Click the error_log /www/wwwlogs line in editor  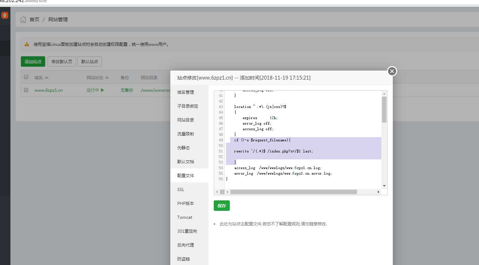coord(283,173)
